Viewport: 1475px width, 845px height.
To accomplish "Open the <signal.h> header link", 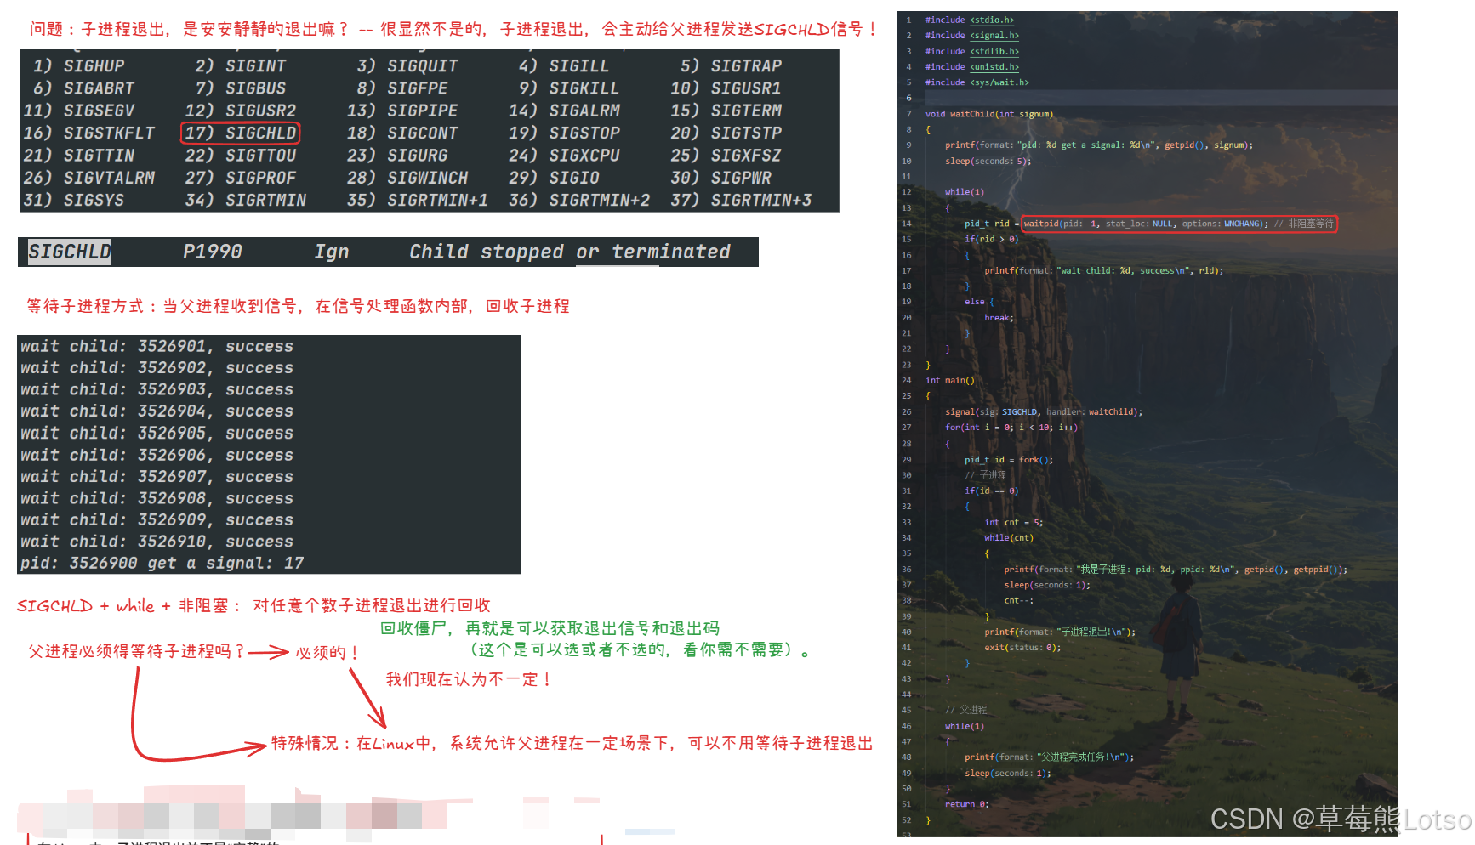I will click(995, 35).
